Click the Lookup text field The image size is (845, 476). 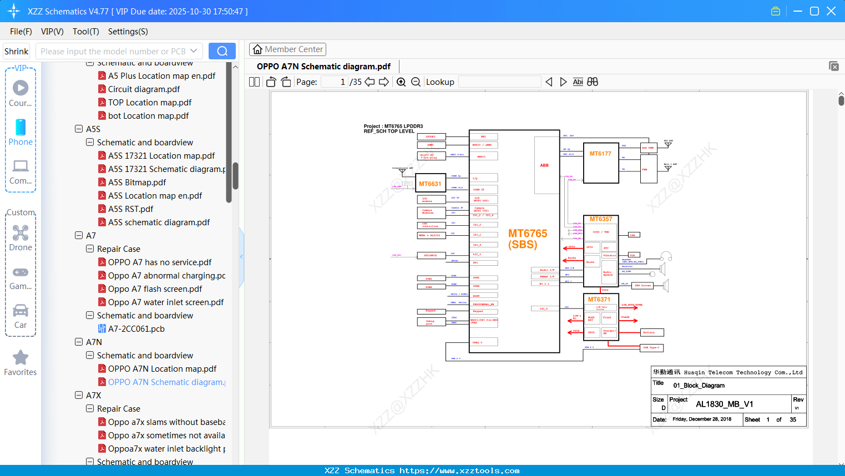499,82
